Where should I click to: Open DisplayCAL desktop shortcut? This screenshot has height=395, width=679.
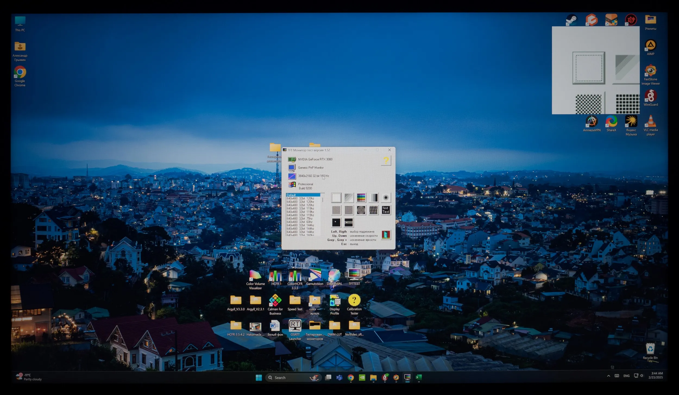pos(334,276)
